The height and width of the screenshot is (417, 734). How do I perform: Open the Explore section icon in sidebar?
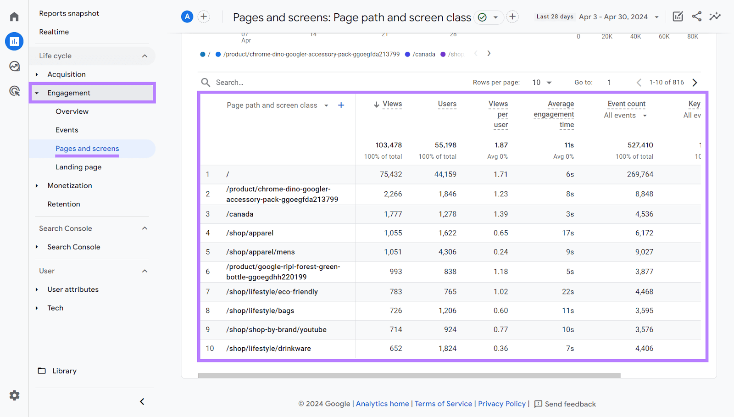(14, 66)
